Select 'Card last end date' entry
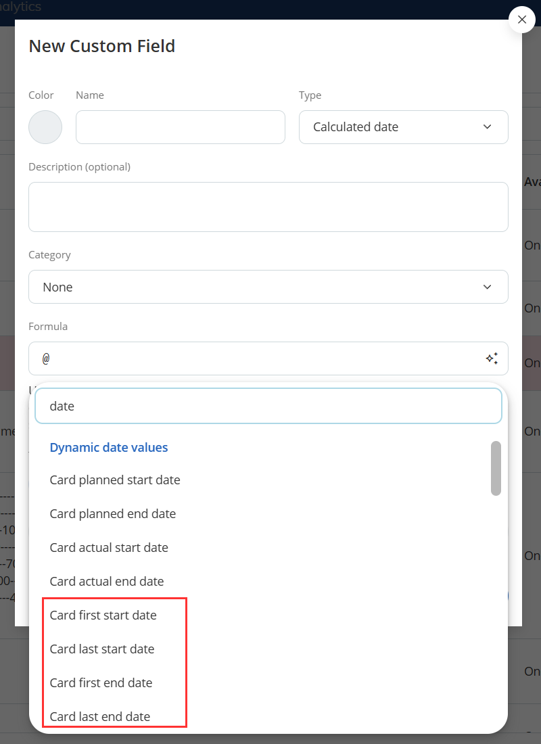Viewport: 541px width, 744px height. 100,716
